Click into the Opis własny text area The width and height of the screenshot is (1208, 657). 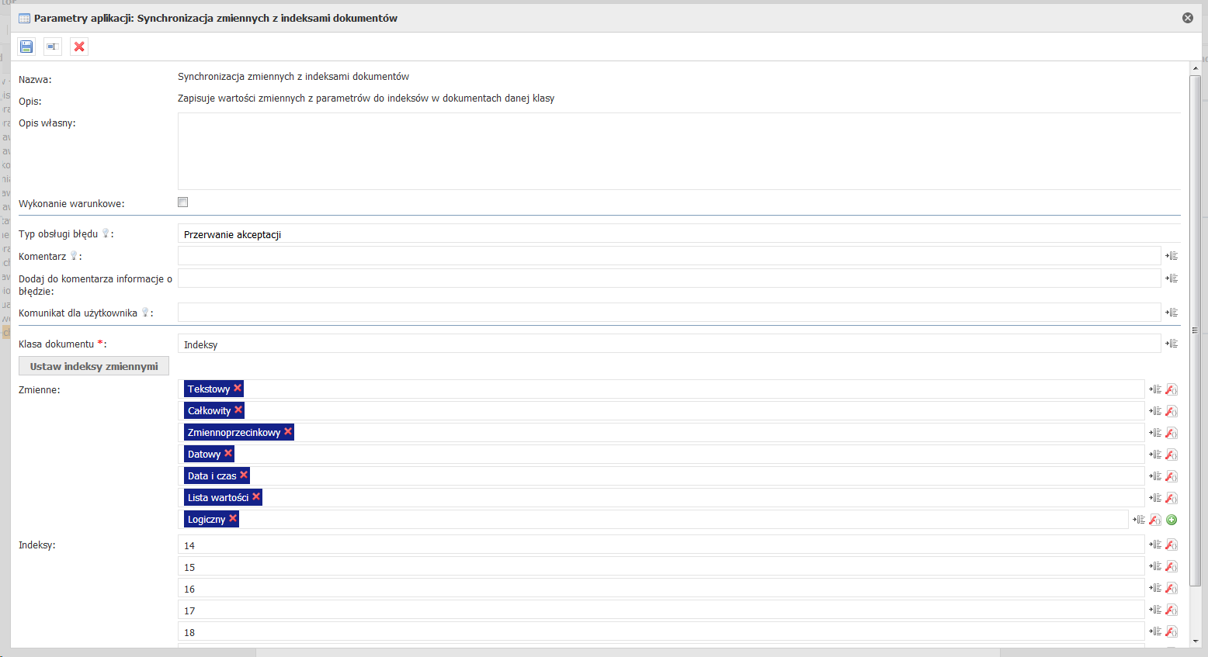[x=679, y=151]
